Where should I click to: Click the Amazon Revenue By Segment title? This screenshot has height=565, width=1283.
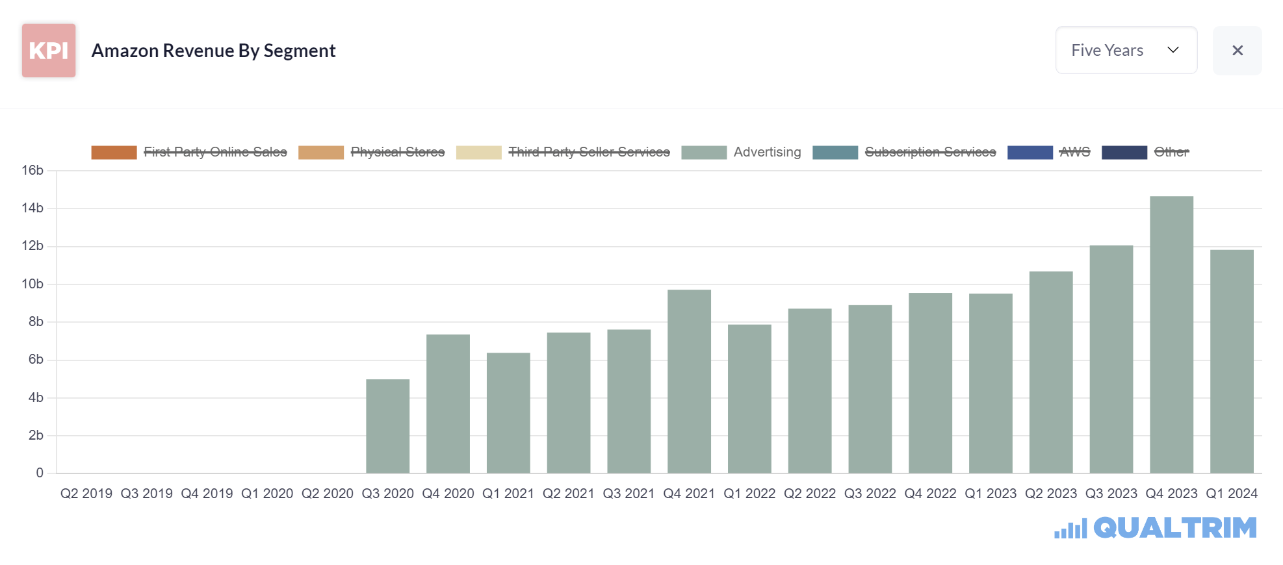tap(214, 51)
